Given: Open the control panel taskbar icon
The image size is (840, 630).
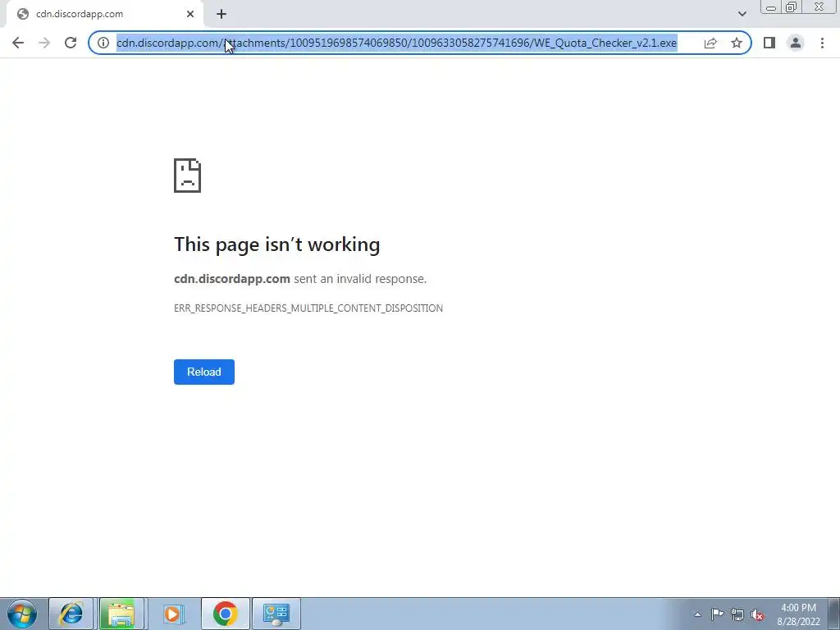Looking at the screenshot, I should click(276, 614).
